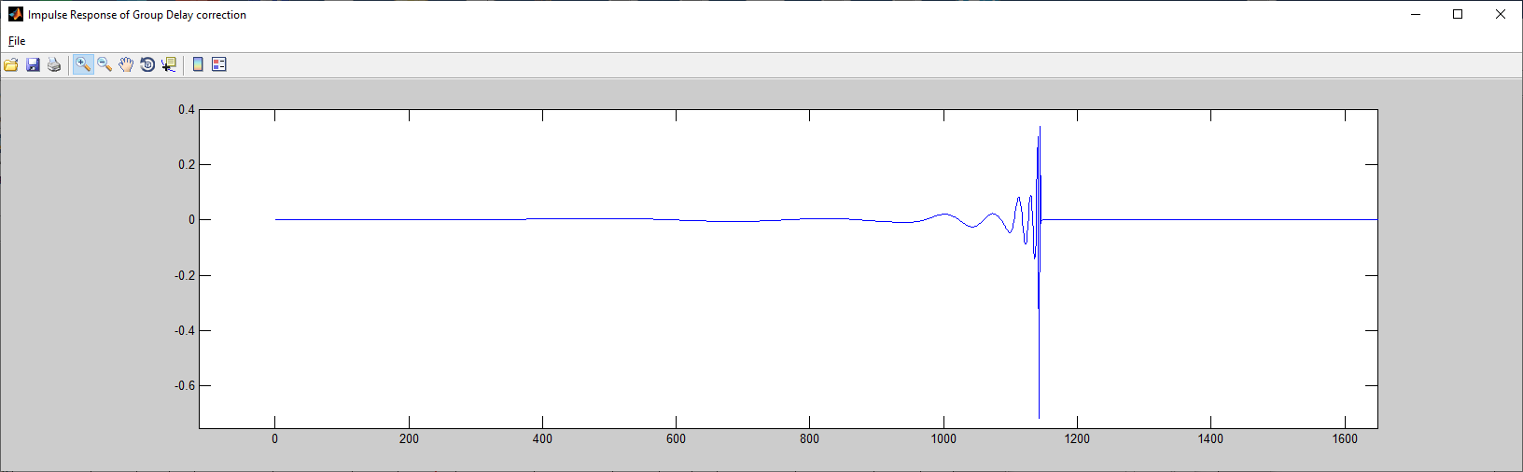Activate the Pan hand tool
The height and width of the screenshot is (472, 1523).
[126, 64]
